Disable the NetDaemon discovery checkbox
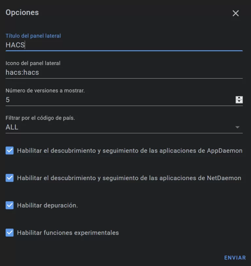 point(10,178)
